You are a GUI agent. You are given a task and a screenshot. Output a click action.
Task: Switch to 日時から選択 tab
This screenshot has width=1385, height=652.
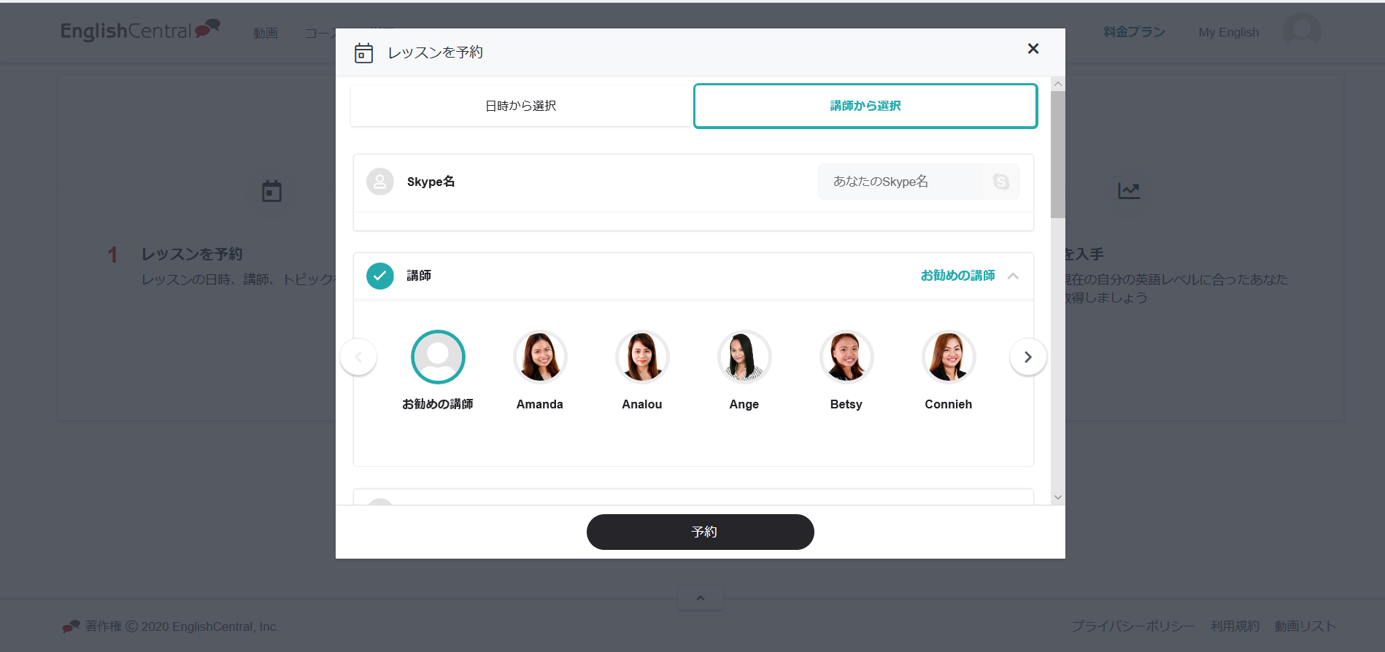pyautogui.click(x=521, y=106)
